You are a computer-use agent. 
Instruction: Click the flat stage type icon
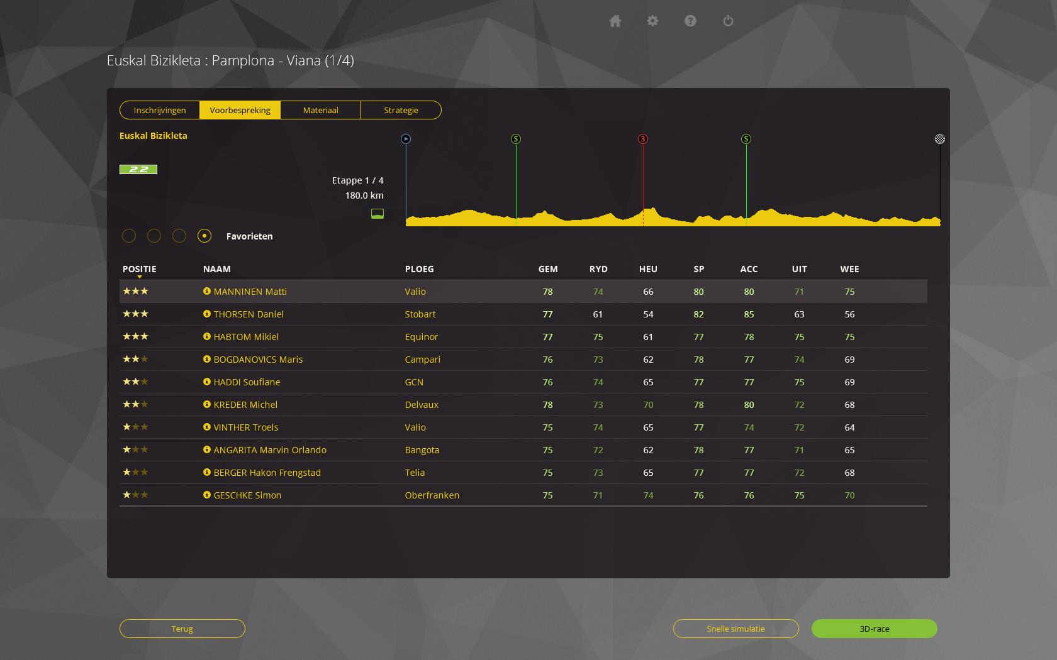[x=377, y=214]
